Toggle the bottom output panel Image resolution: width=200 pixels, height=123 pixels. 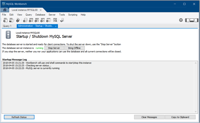coord(192,20)
